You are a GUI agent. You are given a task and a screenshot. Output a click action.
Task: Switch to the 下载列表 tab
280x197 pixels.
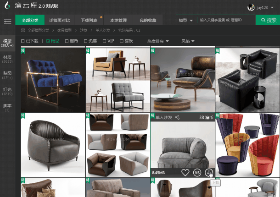(89, 21)
